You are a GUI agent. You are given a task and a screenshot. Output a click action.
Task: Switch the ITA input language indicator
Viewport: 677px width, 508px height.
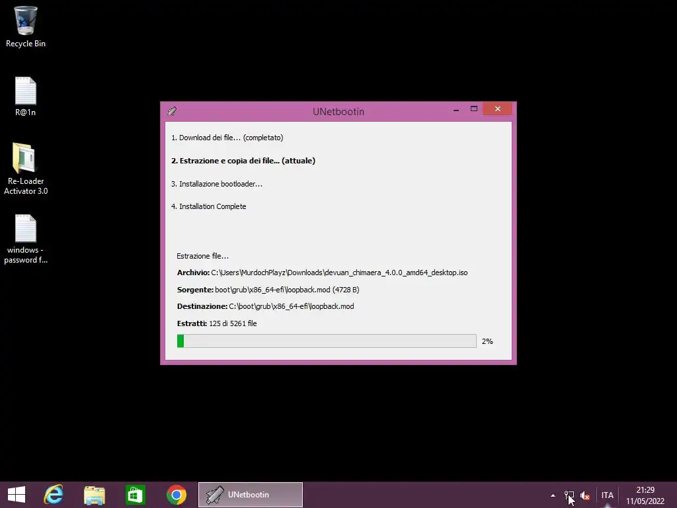607,495
